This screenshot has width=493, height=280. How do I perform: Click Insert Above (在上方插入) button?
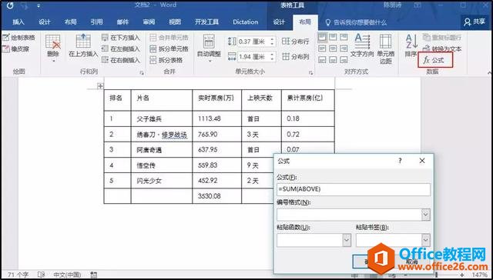coord(83,46)
